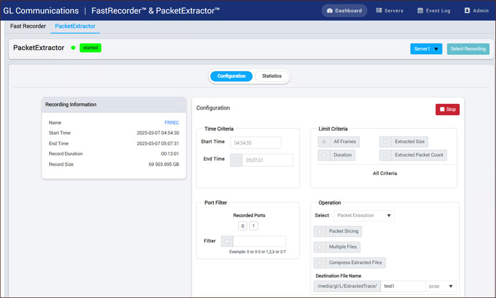This screenshot has height=298, width=496.
Task: Select the All Frames radio button
Action: click(x=324, y=141)
